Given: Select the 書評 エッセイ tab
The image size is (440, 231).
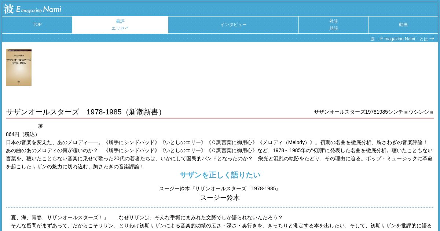Looking at the screenshot, I should (x=120, y=25).
